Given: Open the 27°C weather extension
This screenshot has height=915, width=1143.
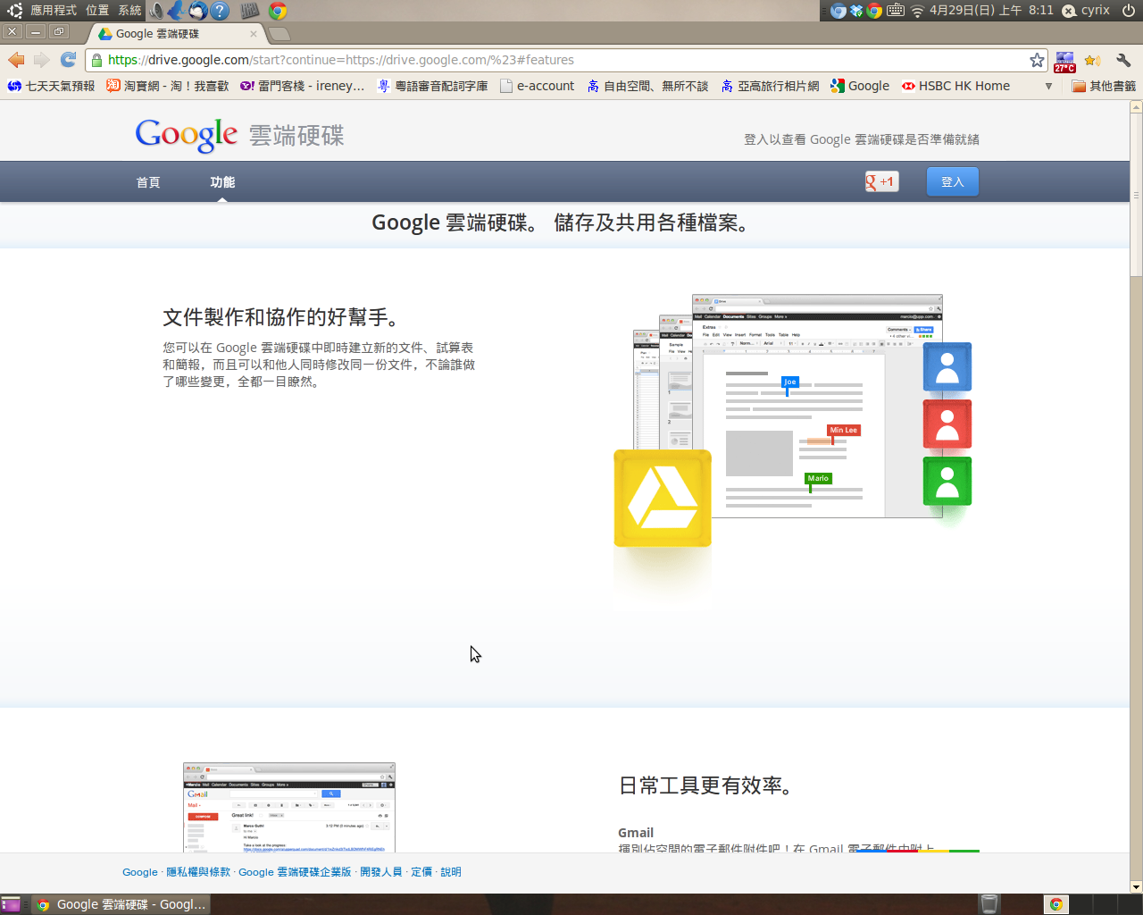Looking at the screenshot, I should [x=1064, y=61].
